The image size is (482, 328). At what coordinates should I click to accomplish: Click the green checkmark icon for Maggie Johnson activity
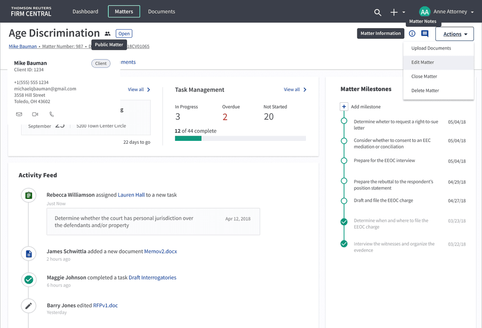point(29,279)
